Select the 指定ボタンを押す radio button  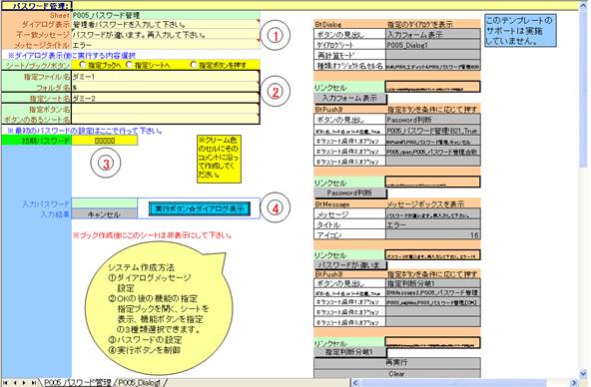(194, 65)
